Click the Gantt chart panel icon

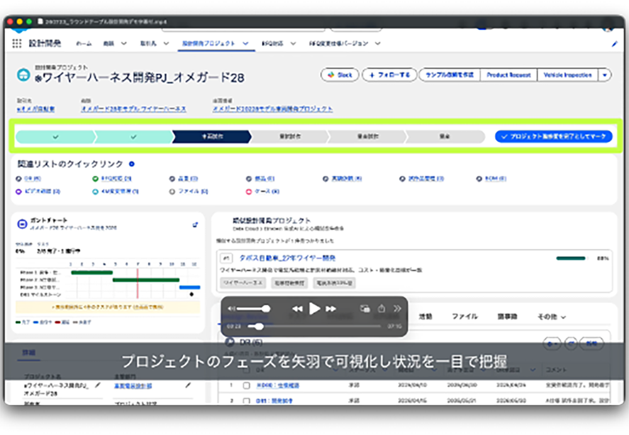[x=22, y=223]
